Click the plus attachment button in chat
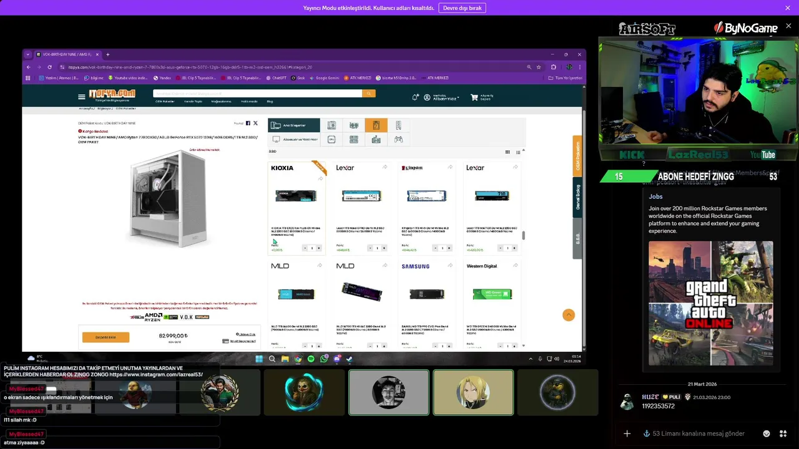 627,433
